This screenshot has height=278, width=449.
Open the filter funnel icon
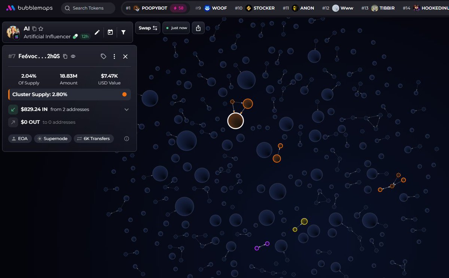123,33
